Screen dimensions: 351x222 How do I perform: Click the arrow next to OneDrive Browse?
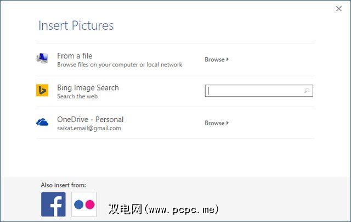pyautogui.click(x=228, y=123)
